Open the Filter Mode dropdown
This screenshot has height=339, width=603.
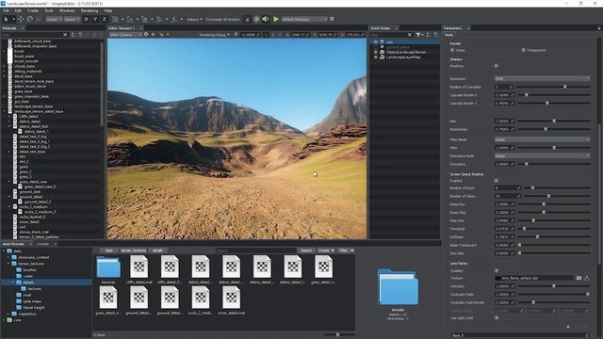[x=542, y=139]
